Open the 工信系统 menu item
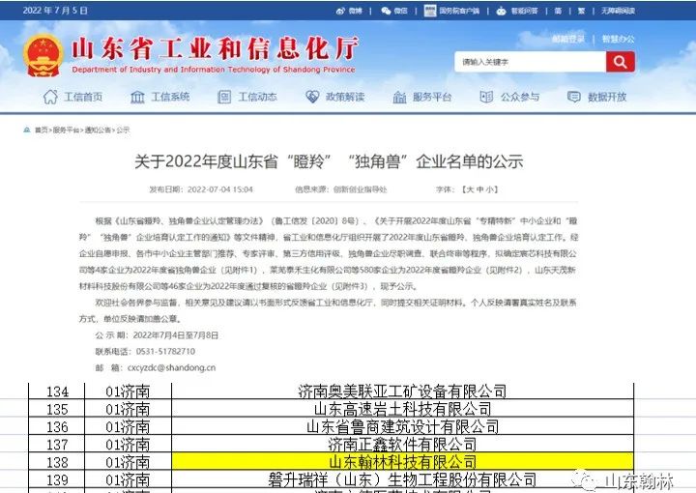The height and width of the screenshot is (493, 696). [170, 97]
